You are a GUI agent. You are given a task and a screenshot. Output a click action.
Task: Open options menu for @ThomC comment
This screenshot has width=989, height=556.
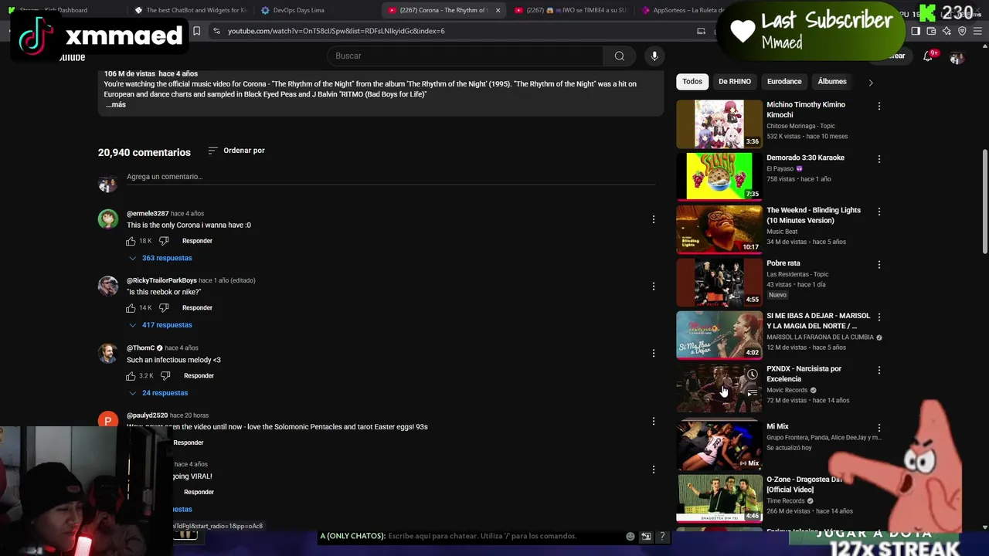pyautogui.click(x=654, y=354)
